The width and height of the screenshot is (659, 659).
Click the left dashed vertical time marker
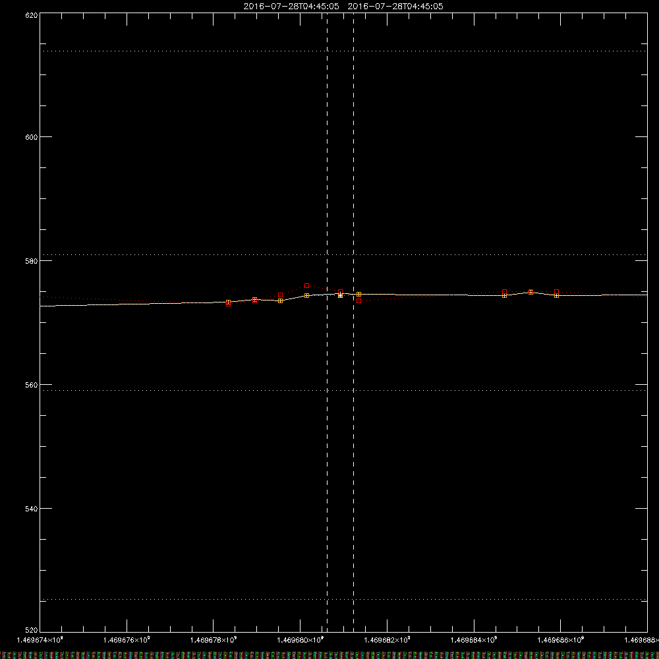pyautogui.click(x=328, y=322)
